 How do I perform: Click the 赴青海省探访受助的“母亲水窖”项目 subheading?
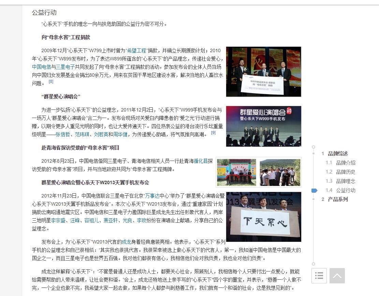tap(80, 148)
